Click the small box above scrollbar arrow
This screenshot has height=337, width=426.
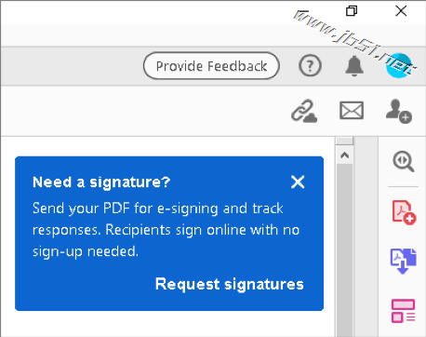(x=344, y=141)
